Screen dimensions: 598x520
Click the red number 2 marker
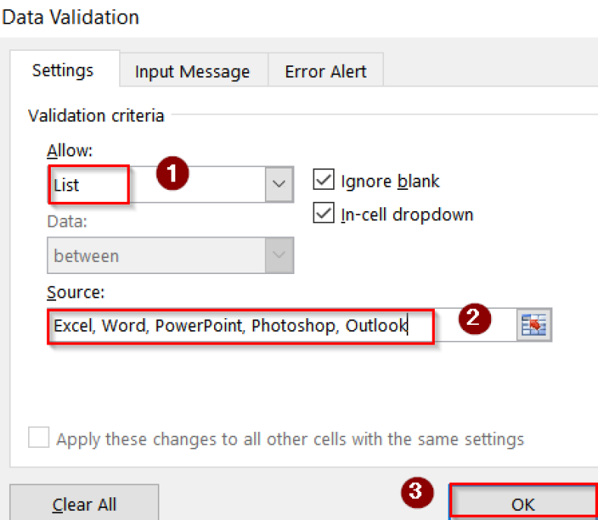tap(474, 318)
